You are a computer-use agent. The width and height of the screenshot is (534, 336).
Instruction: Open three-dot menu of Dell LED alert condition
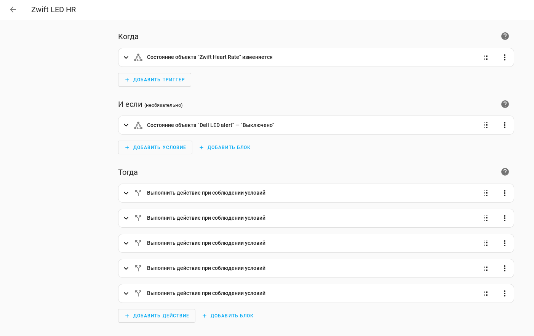coord(505,125)
